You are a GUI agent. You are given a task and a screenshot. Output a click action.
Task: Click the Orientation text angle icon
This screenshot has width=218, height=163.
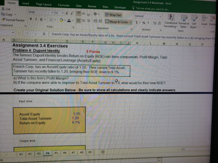click(x=96, y=14)
